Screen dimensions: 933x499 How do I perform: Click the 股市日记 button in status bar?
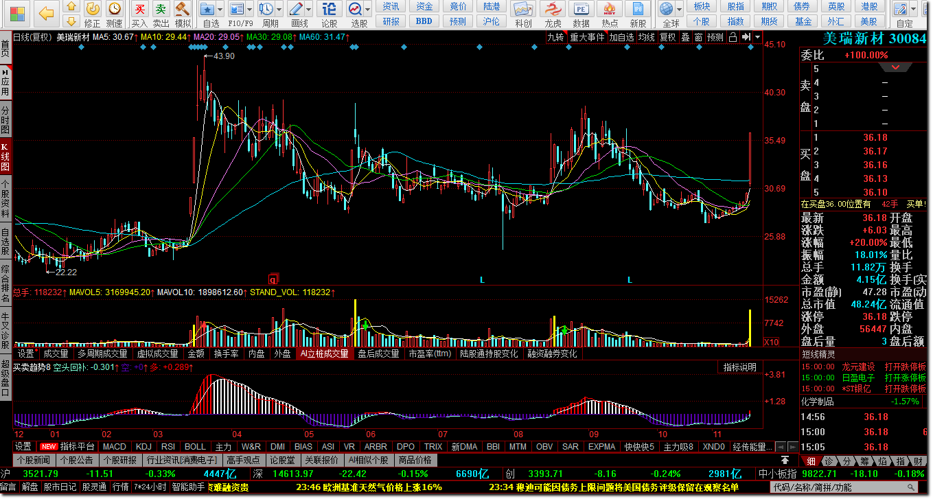[60, 487]
